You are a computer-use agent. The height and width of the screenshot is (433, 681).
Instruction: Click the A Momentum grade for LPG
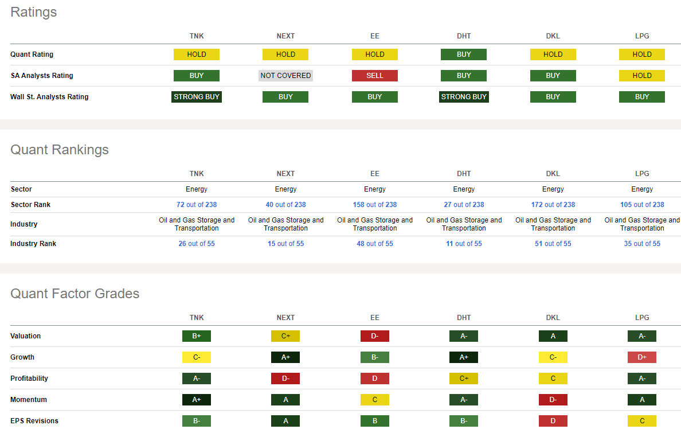tap(641, 399)
